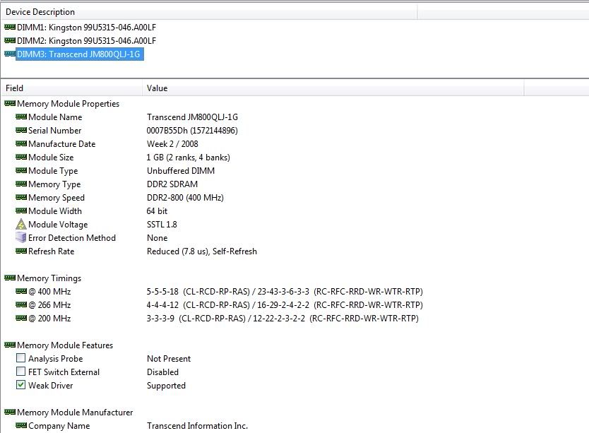Click the Module Voltage warning icon
The image size is (589, 433).
pyautogui.click(x=21, y=224)
